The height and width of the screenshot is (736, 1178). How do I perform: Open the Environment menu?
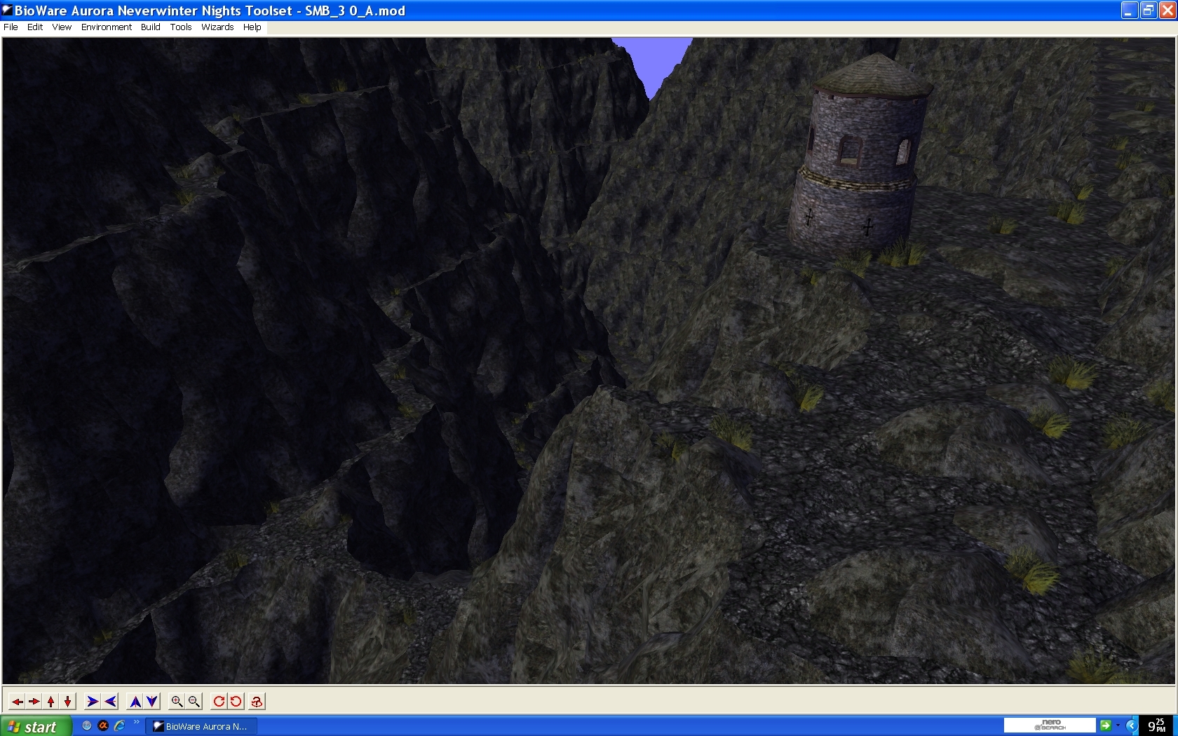tap(106, 27)
